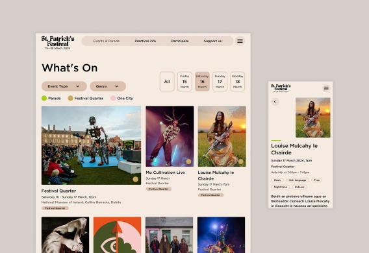Open the Practical info menu
The image size is (369, 253).
pos(146,41)
